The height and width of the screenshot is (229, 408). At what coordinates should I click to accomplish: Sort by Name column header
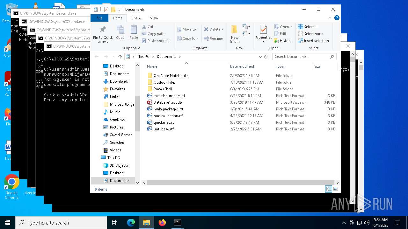point(186,66)
